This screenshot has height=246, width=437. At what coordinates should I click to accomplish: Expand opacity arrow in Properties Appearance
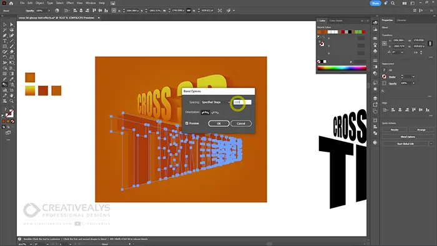pos(413,83)
